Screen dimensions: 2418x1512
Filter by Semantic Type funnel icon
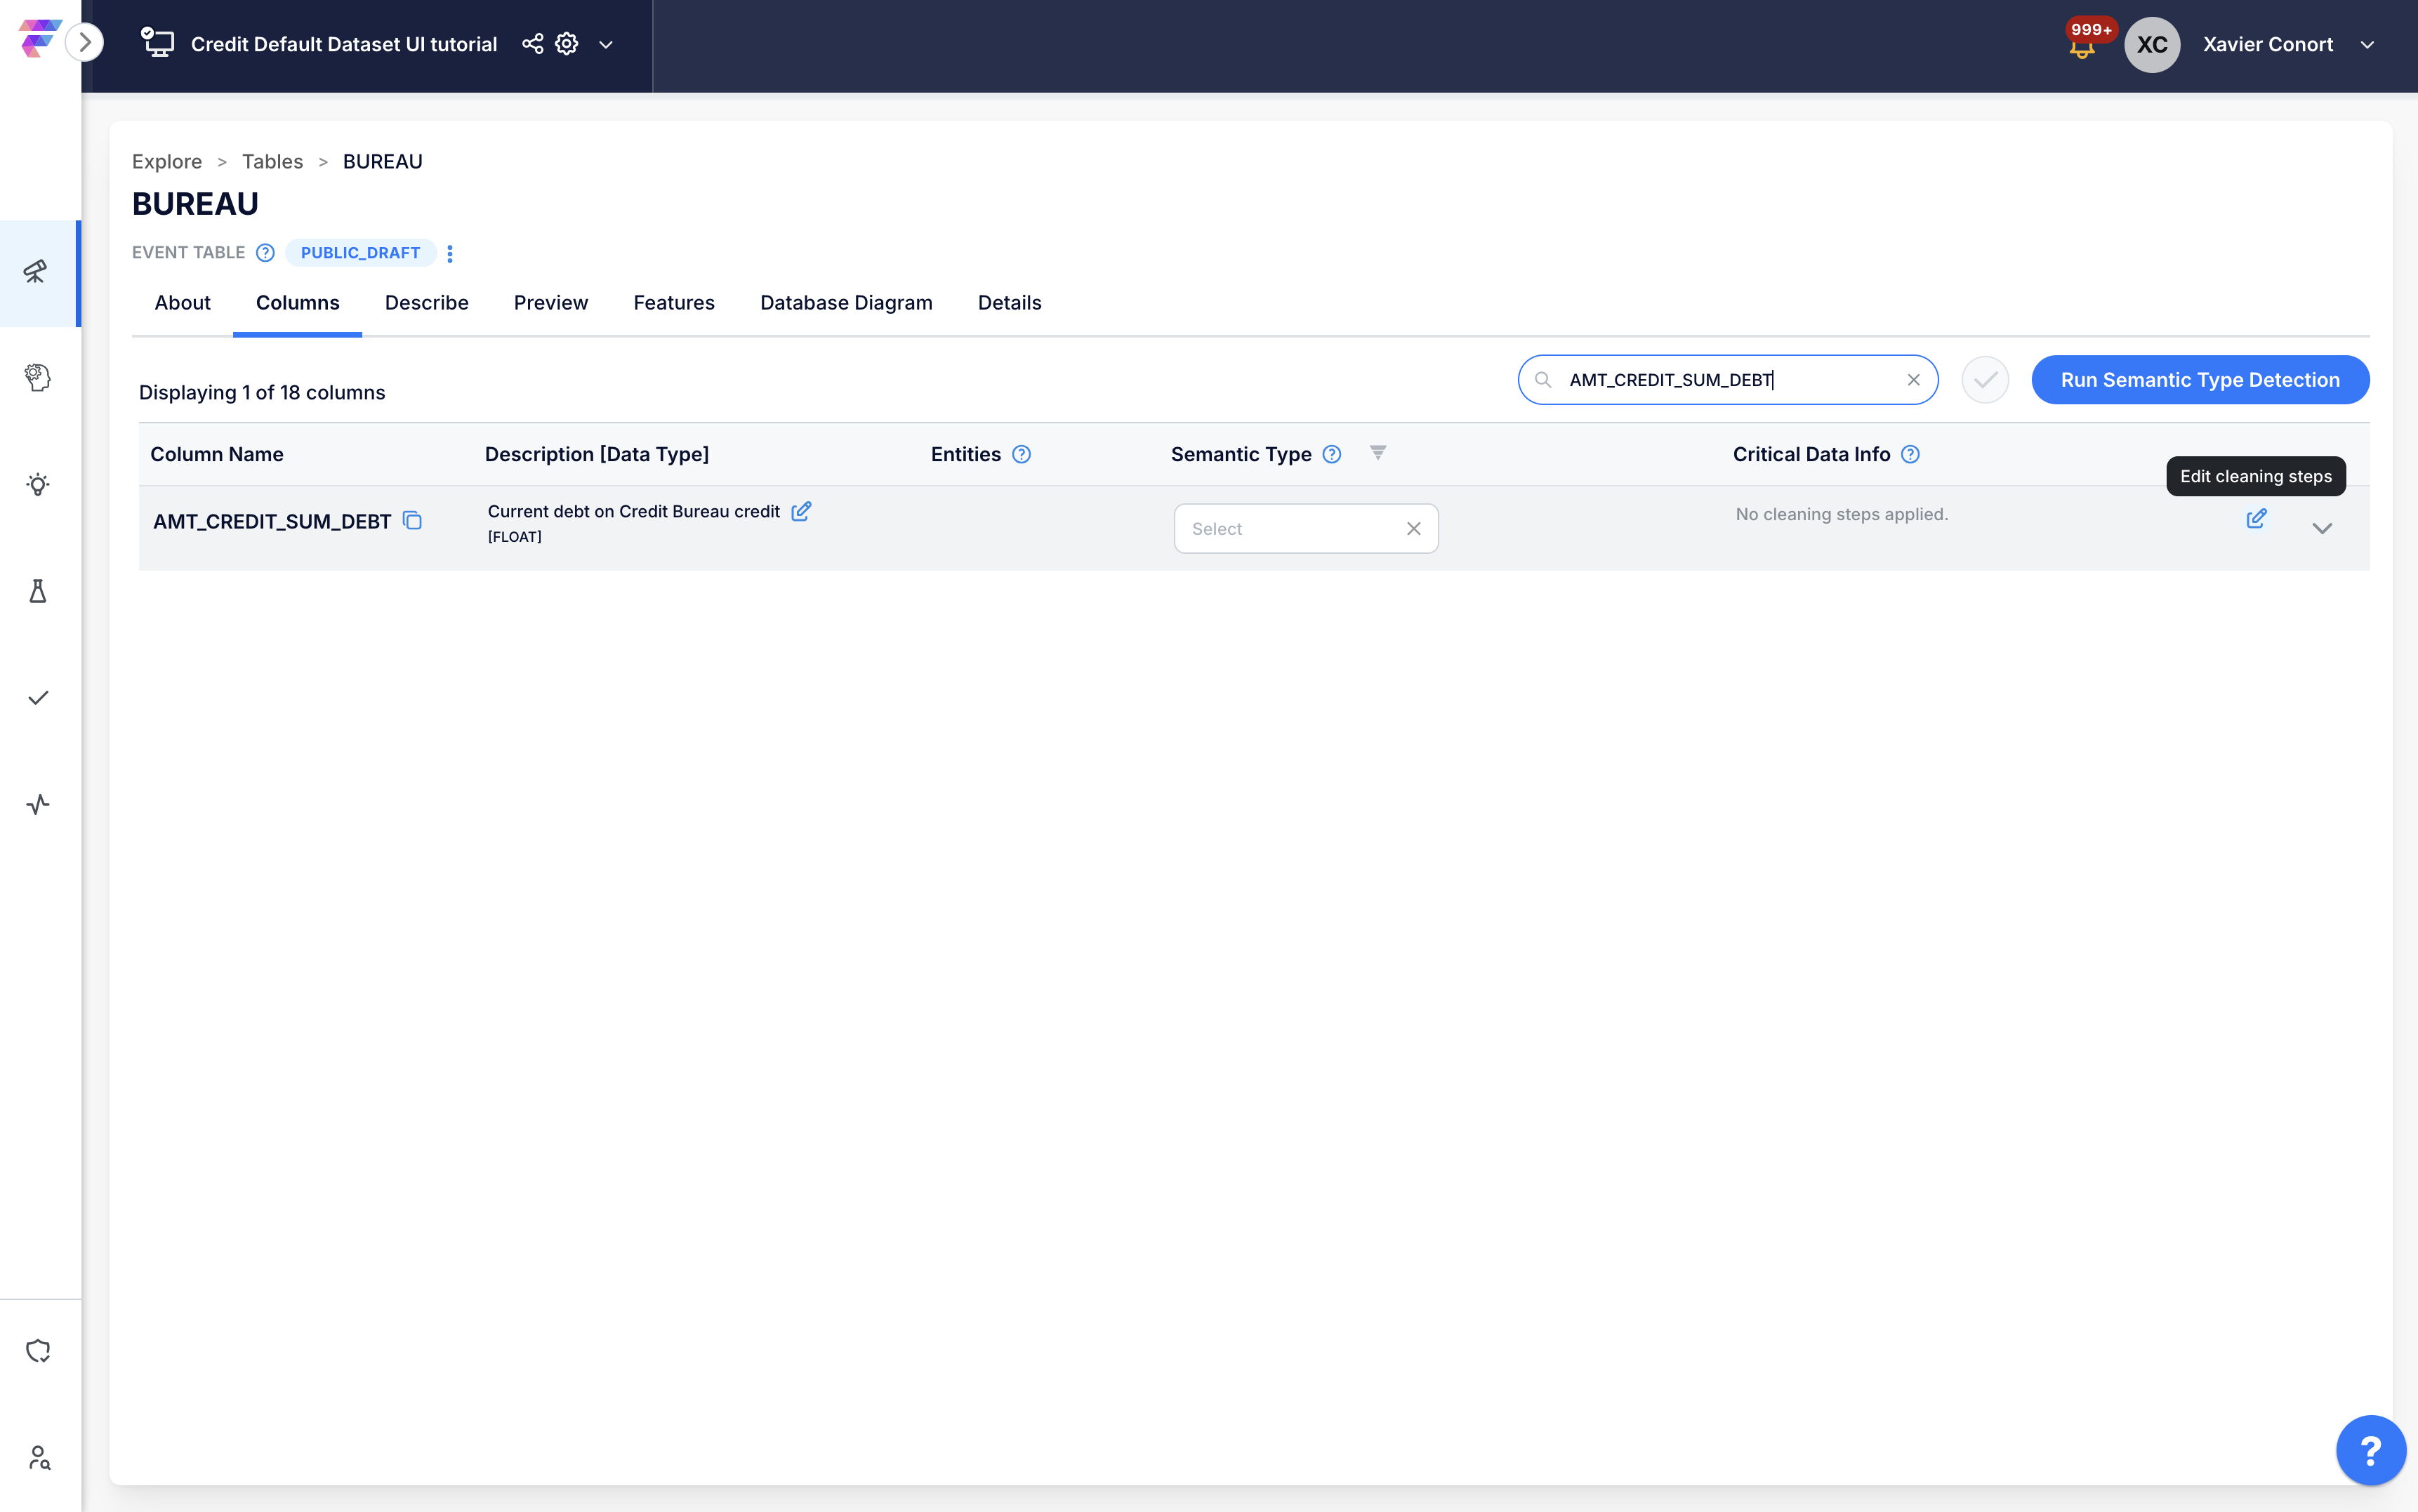coord(1378,453)
